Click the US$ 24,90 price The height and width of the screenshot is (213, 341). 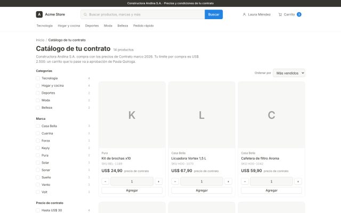(112, 170)
